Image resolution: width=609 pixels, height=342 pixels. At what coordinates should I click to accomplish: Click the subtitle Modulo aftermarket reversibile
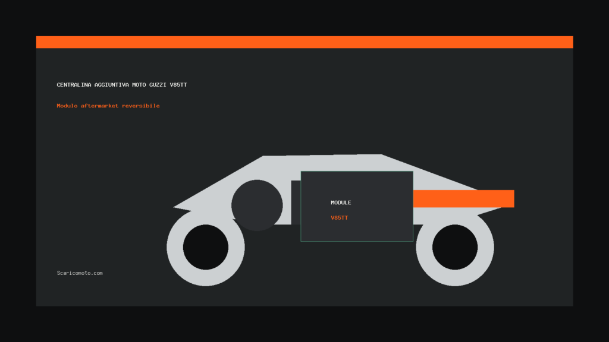[108, 106]
